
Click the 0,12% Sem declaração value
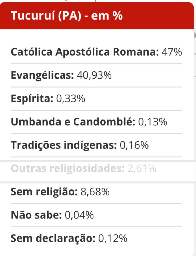113,238
